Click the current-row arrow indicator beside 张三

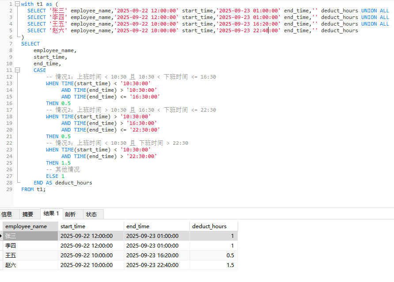[x=2, y=236]
